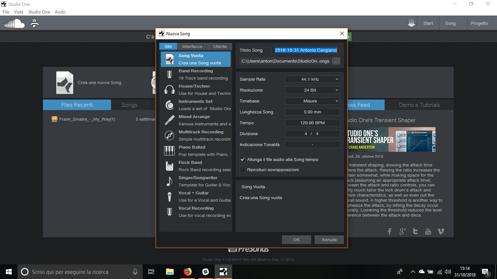Select the Multitrack Recording reel icon
Viewport: 497px width, 279px height.
[x=169, y=136]
